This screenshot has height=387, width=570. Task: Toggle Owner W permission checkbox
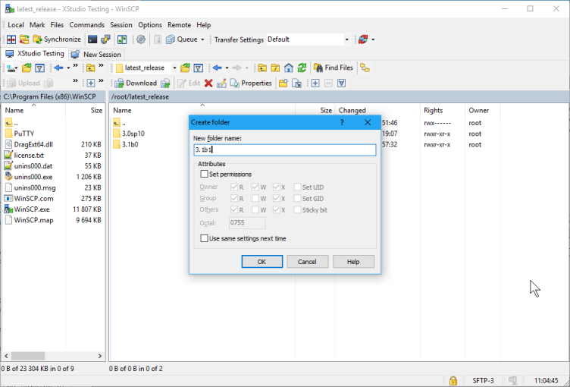click(255, 187)
